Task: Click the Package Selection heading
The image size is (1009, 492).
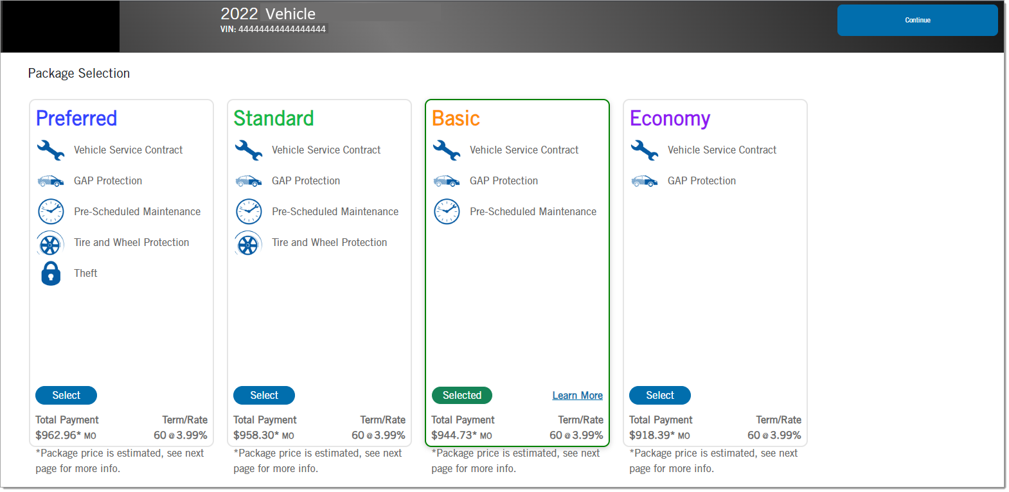Action: point(79,73)
